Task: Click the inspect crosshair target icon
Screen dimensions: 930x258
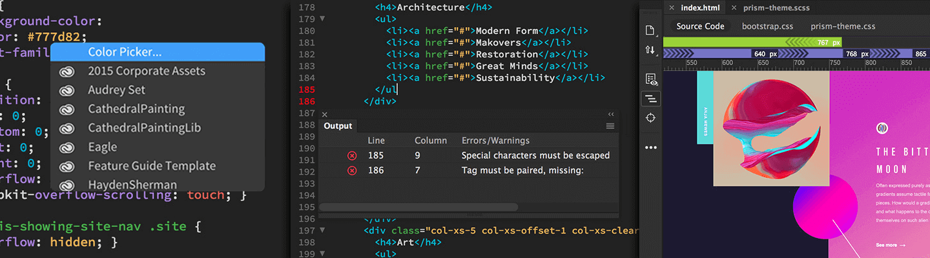Action: tap(650, 118)
